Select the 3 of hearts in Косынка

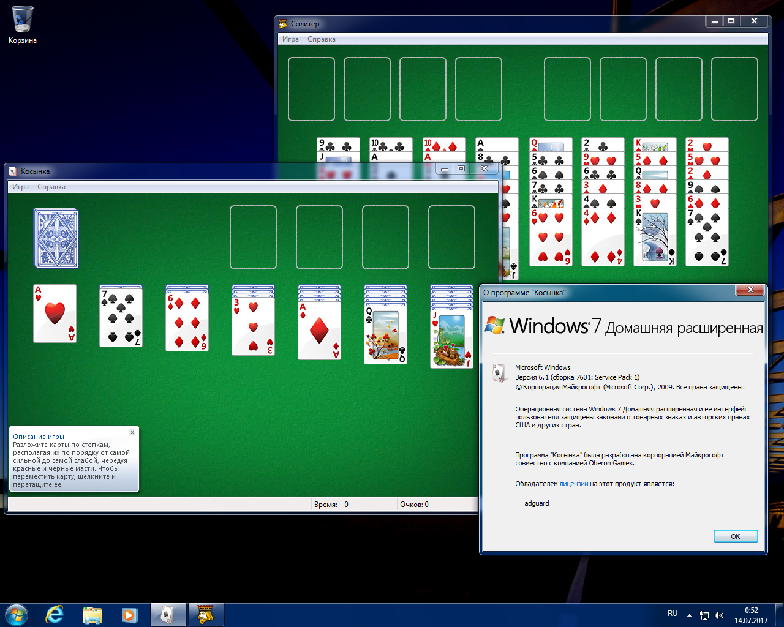coord(254,326)
